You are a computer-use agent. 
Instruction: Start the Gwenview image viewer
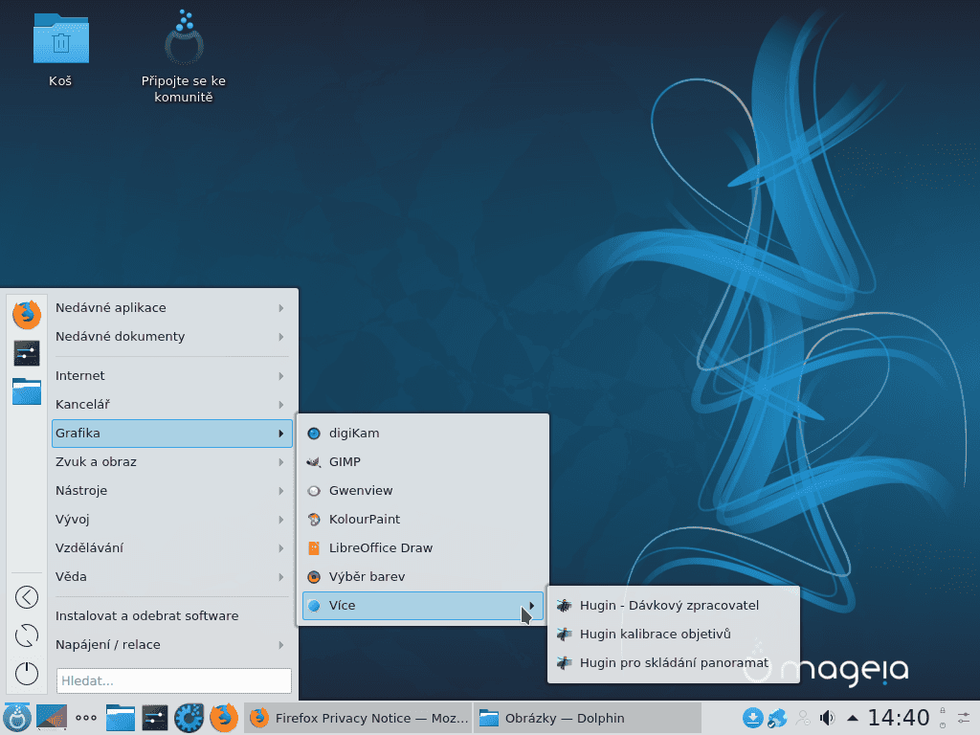[359, 490]
